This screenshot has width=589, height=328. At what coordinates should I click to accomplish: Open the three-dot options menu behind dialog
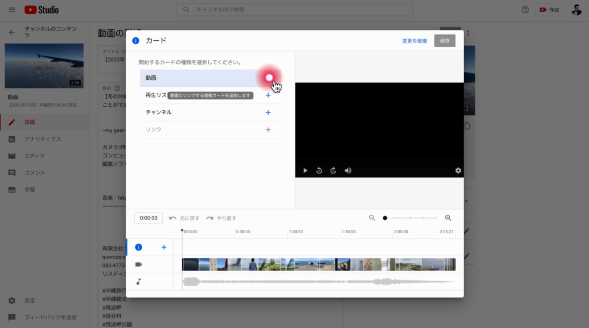point(468,33)
